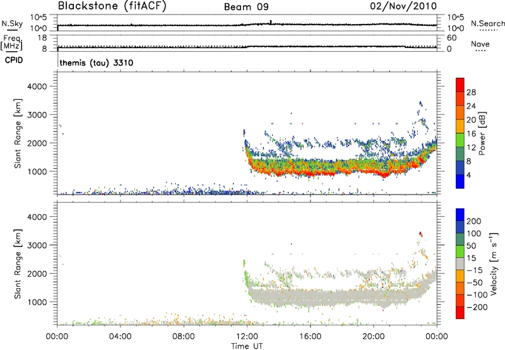
Task: Click the 'Time UT' axis label
Action: point(247,346)
